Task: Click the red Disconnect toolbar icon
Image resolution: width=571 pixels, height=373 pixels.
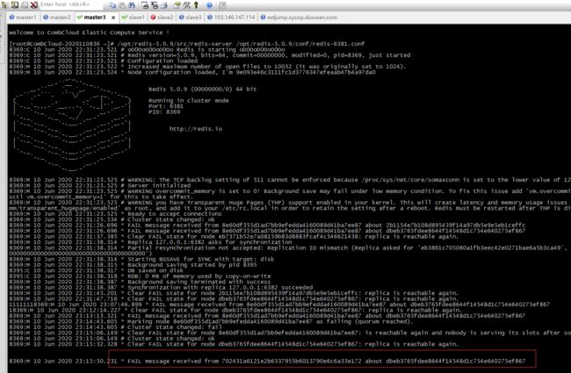Action: (34, 4)
